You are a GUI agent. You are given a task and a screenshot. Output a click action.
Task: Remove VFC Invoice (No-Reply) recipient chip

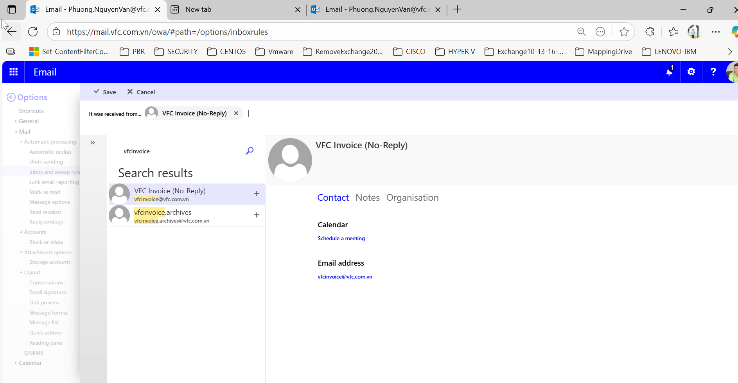(x=236, y=113)
